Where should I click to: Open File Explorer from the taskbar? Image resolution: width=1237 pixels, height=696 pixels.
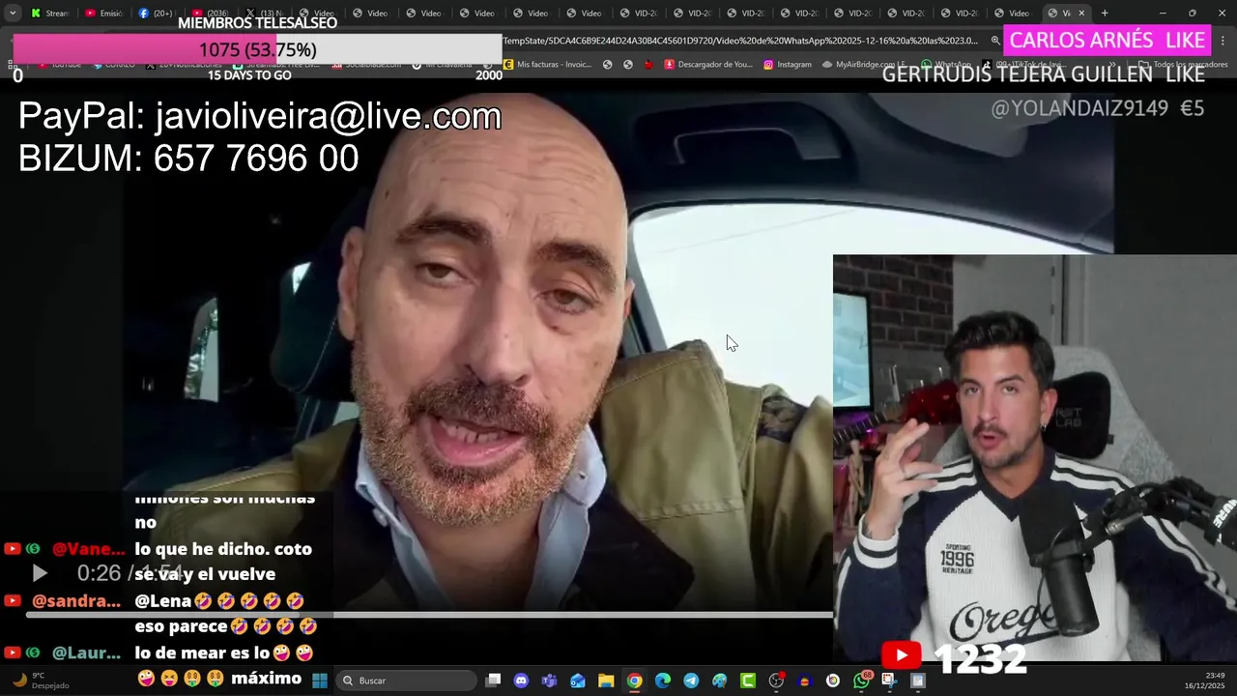coord(606,681)
